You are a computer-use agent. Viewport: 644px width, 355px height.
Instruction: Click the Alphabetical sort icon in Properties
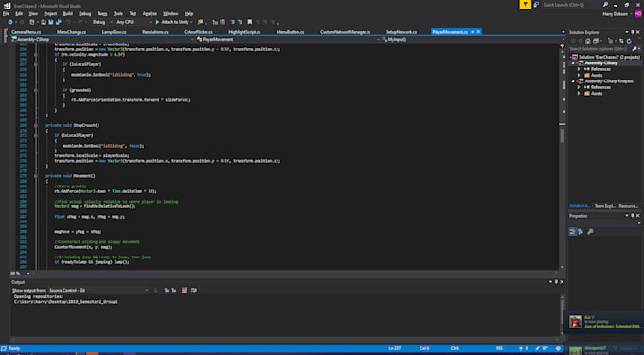coord(581,232)
